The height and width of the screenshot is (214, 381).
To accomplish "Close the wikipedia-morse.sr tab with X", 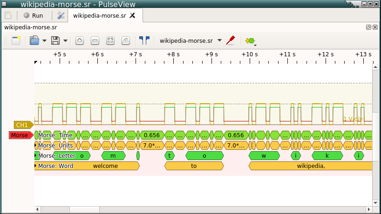I will (132, 15).
